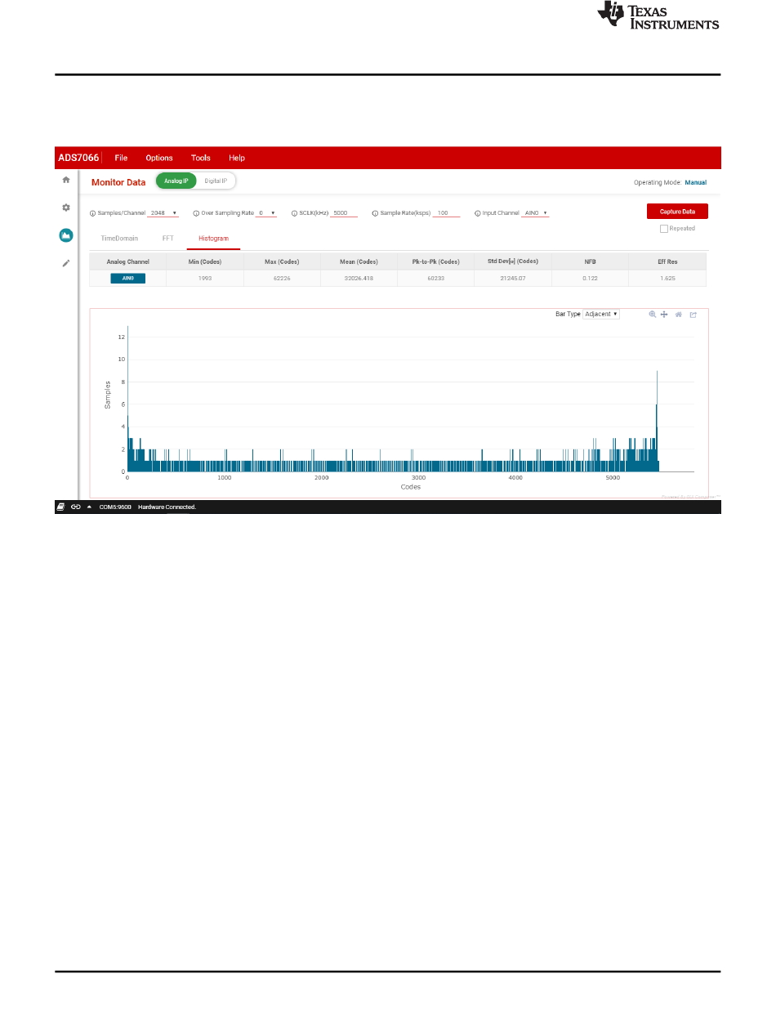Click the Codes axis label under the histogram

click(x=411, y=487)
